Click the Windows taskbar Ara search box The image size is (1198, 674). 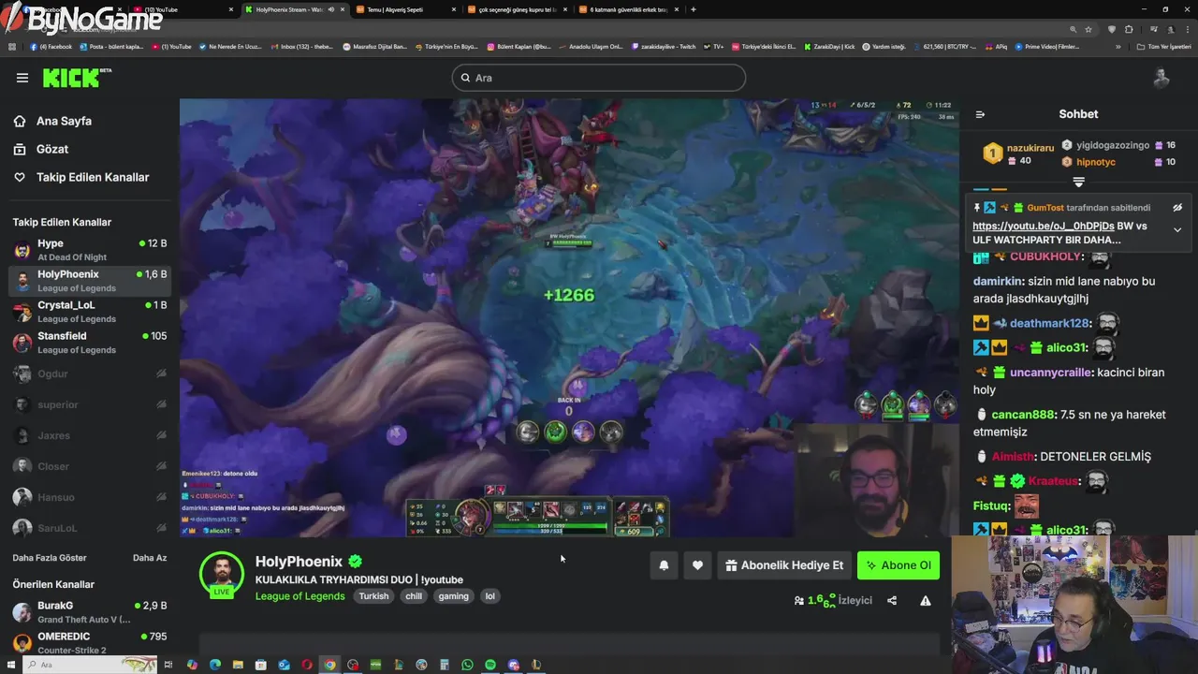[90, 665]
